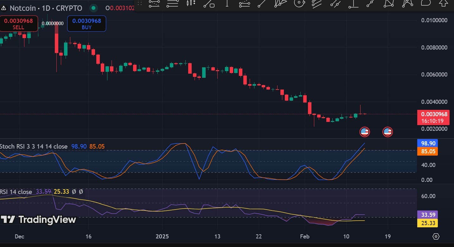454x247 pixels.
Task: Click the TradingView logo
Action: pos(39,219)
